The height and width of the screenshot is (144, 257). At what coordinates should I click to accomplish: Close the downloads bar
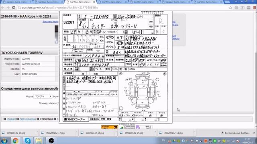click(x=254, y=133)
